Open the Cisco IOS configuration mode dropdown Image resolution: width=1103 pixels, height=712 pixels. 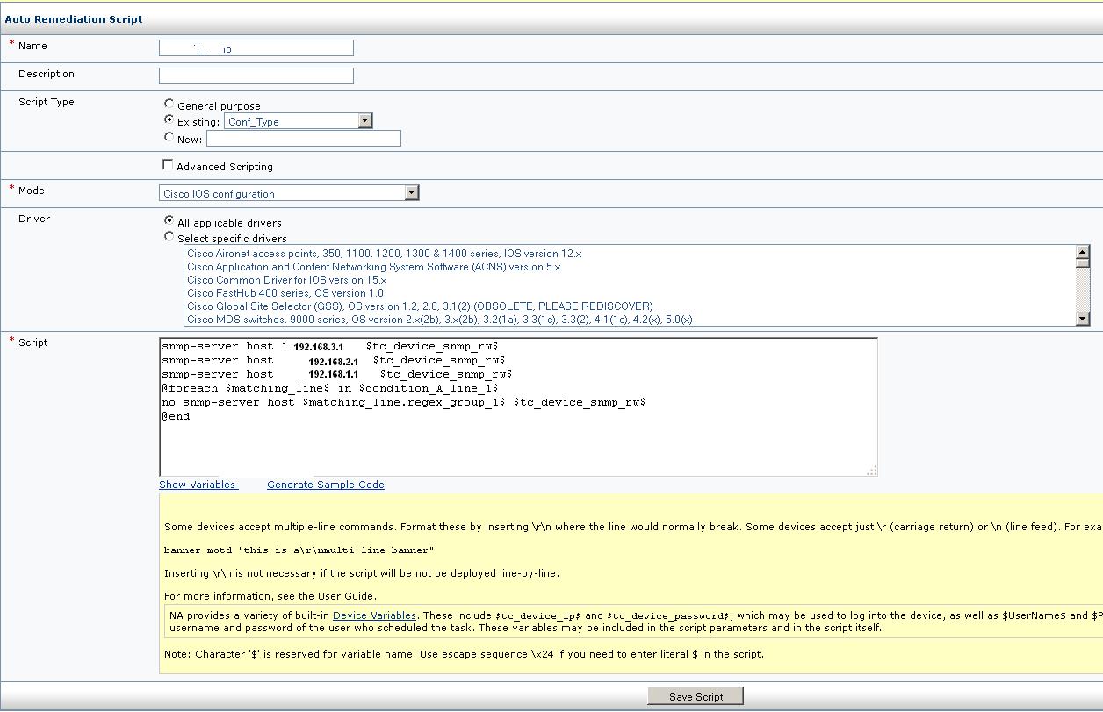tap(289, 193)
